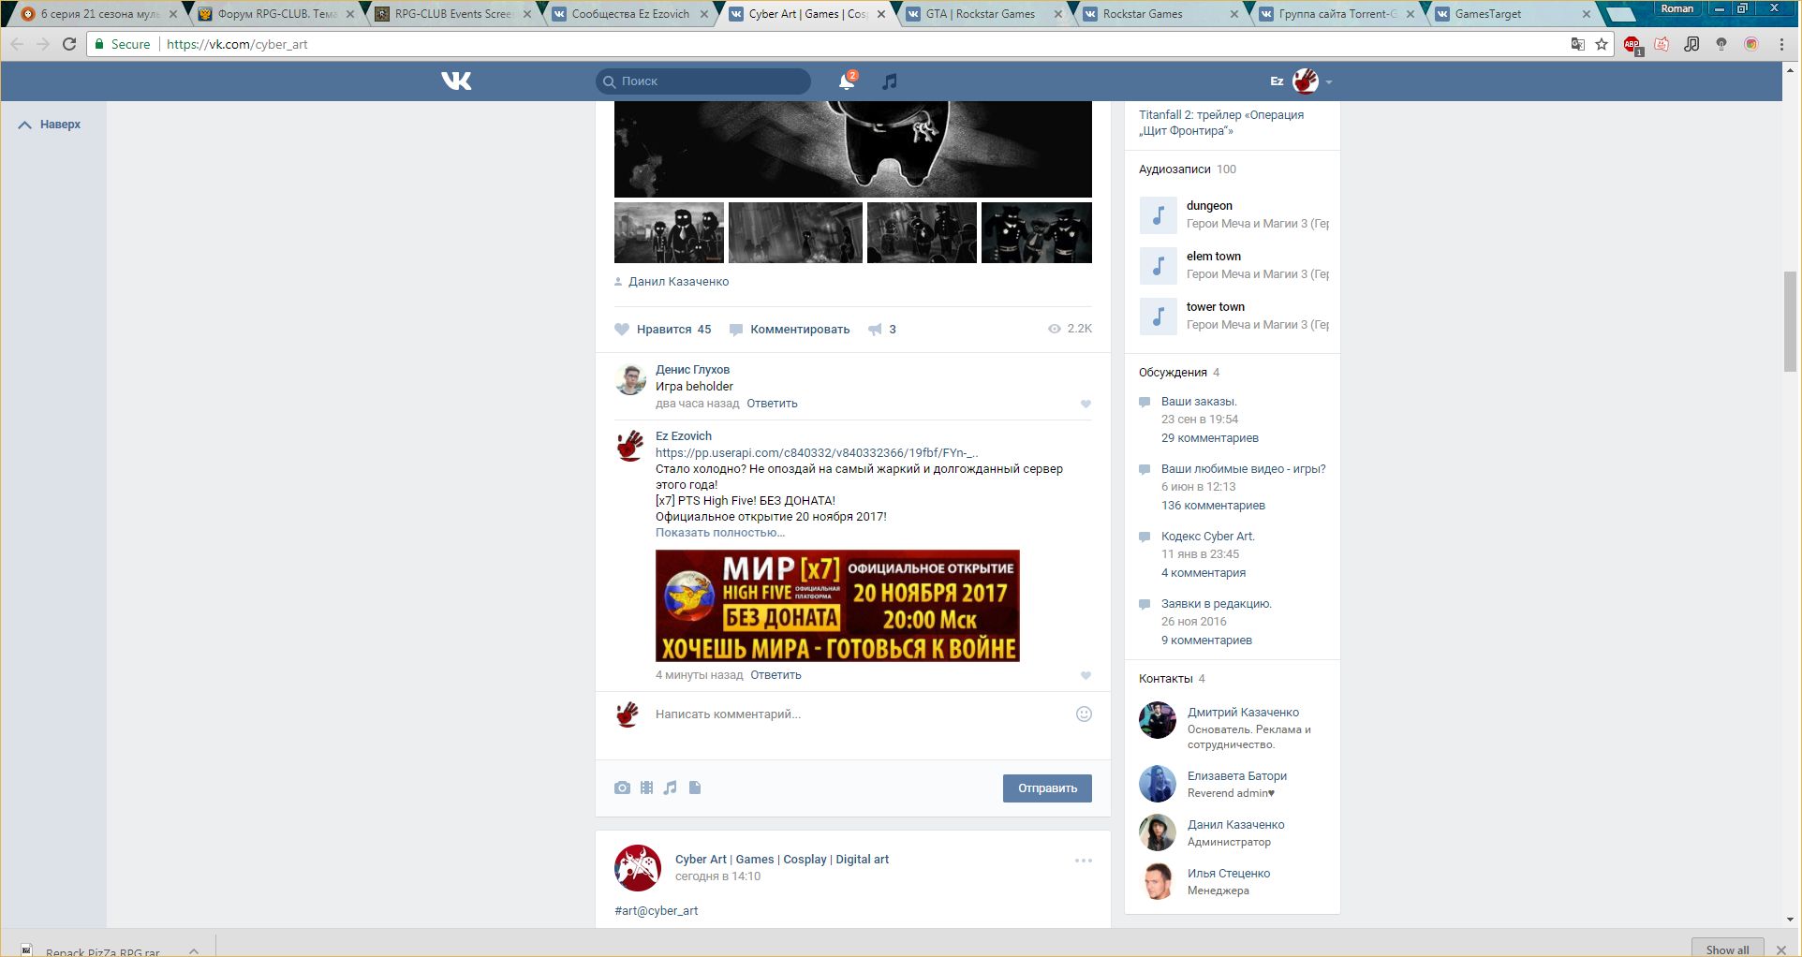Click Show all downloads button
1802x957 pixels.
pyautogui.click(x=1727, y=948)
